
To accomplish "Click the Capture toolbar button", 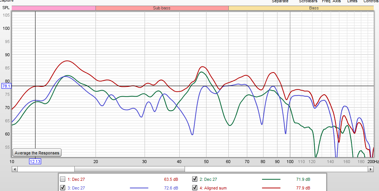I will pos(7,1).
